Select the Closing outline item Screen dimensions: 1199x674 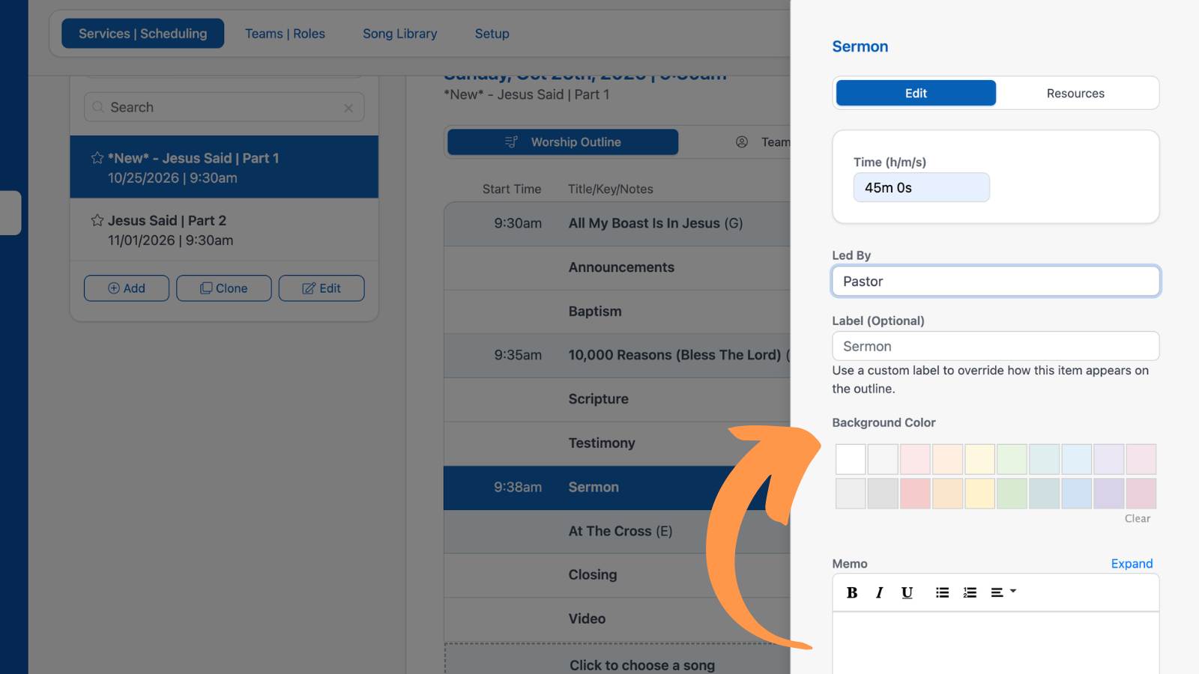coord(617,575)
